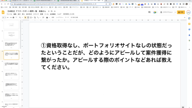Click the undo arrow in toolbar
192x108 pixels.
tap(8, 17)
